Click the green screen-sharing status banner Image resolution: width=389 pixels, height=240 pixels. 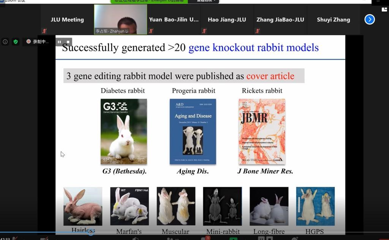[152, 1]
